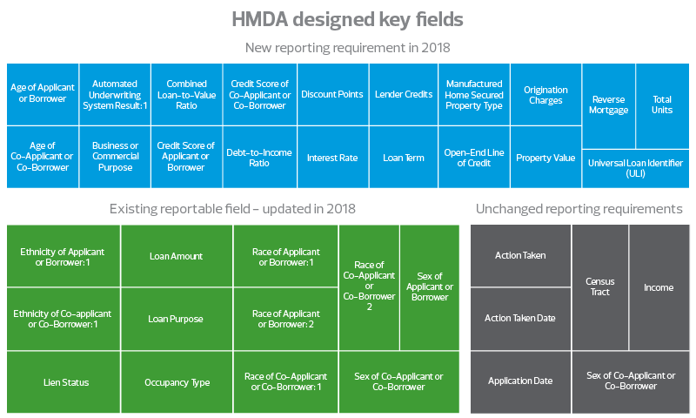Select the Lien Status tile

63,382
